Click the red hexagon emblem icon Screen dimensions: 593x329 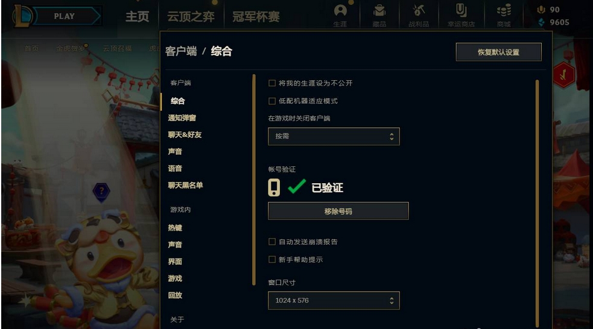point(563,74)
